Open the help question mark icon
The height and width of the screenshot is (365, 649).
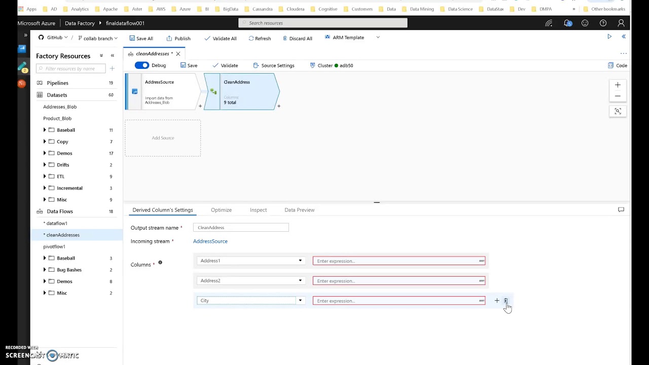[603, 23]
